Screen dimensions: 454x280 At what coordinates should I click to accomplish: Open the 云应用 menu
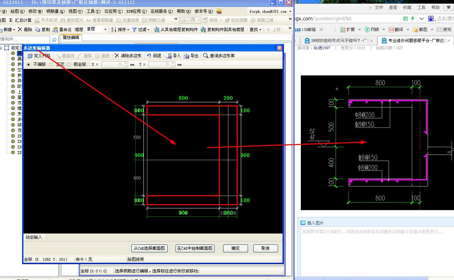(x=113, y=11)
